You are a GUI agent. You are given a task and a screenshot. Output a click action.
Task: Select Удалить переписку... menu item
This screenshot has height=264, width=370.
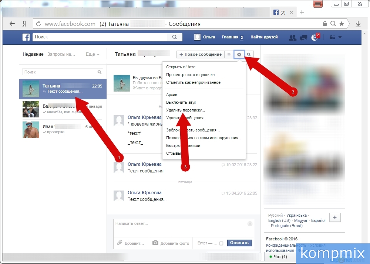(x=185, y=110)
